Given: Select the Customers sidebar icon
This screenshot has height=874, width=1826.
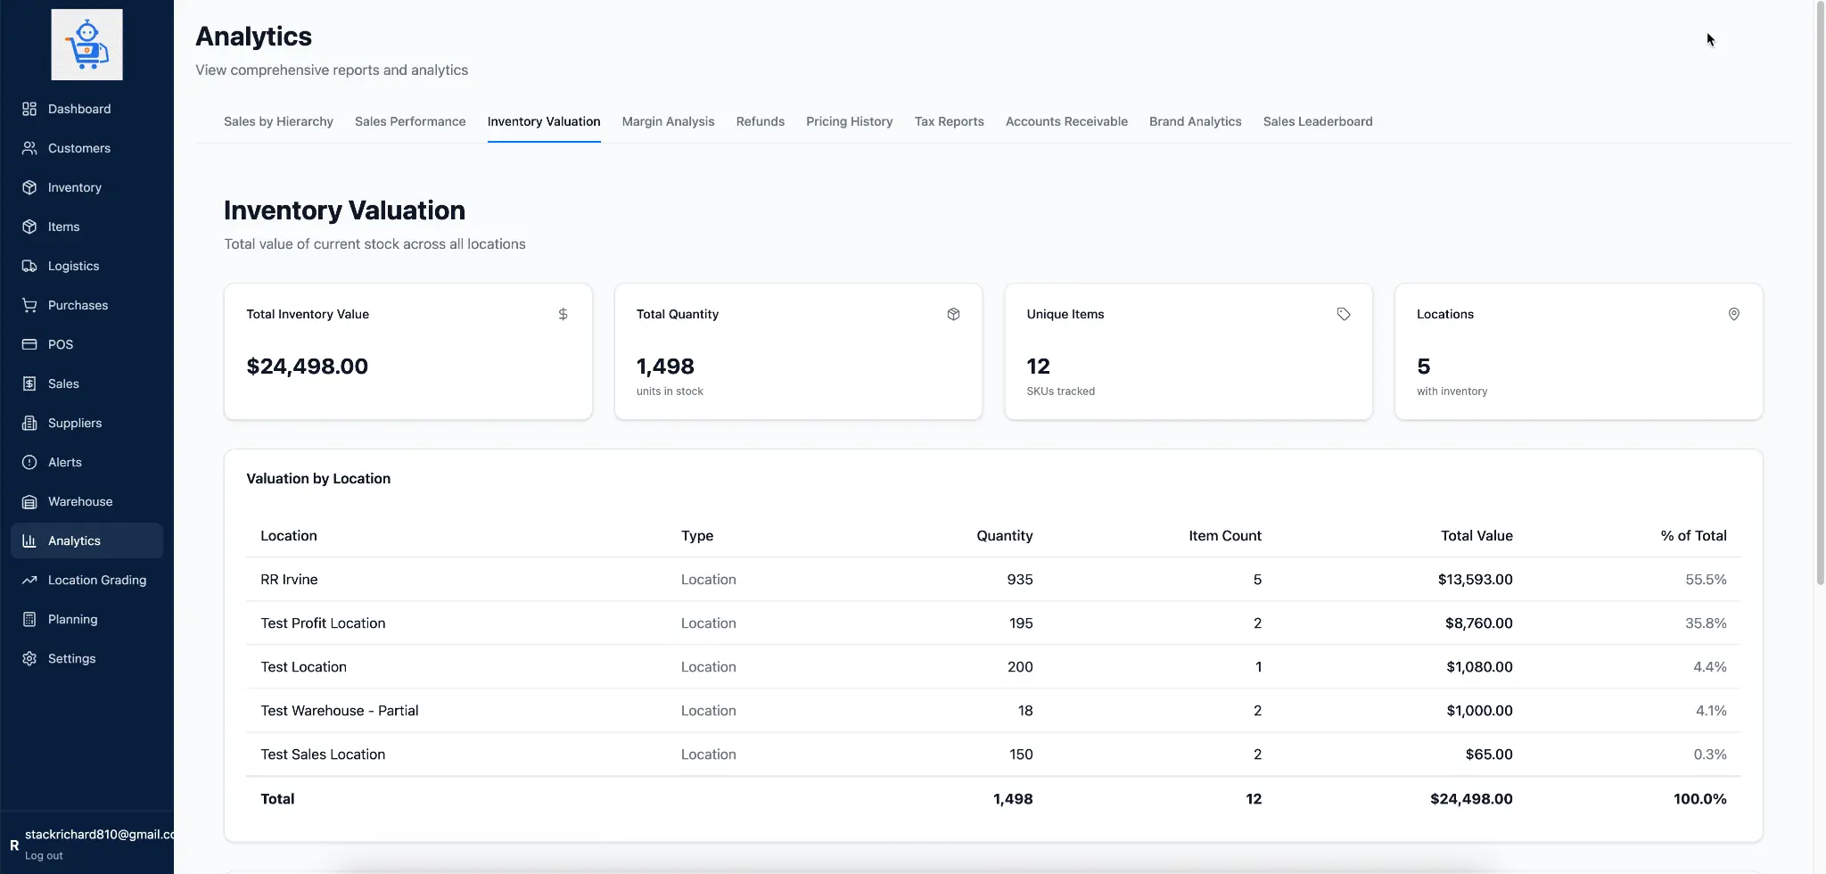Looking at the screenshot, I should pyautogui.click(x=29, y=148).
